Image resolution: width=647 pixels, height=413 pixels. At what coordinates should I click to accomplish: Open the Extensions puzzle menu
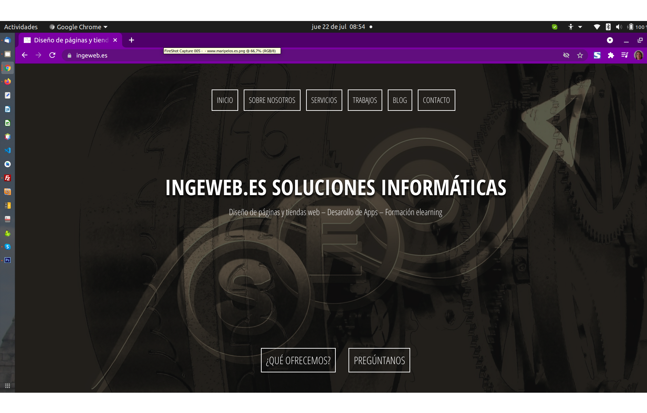[x=611, y=55]
